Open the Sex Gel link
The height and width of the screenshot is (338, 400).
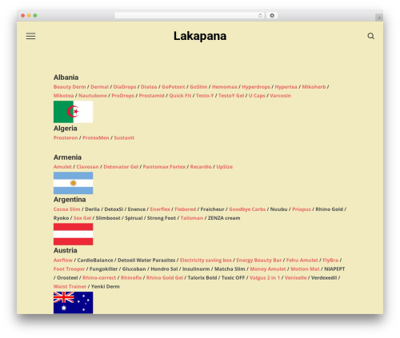pyautogui.click(x=82, y=218)
